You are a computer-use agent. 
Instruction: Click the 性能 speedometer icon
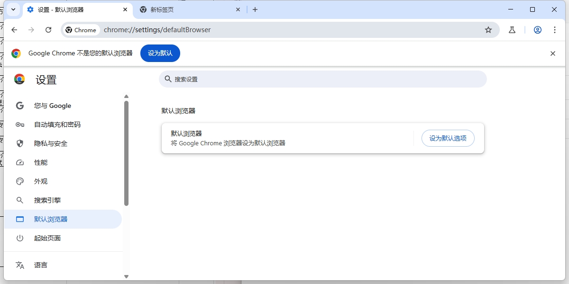point(19,162)
